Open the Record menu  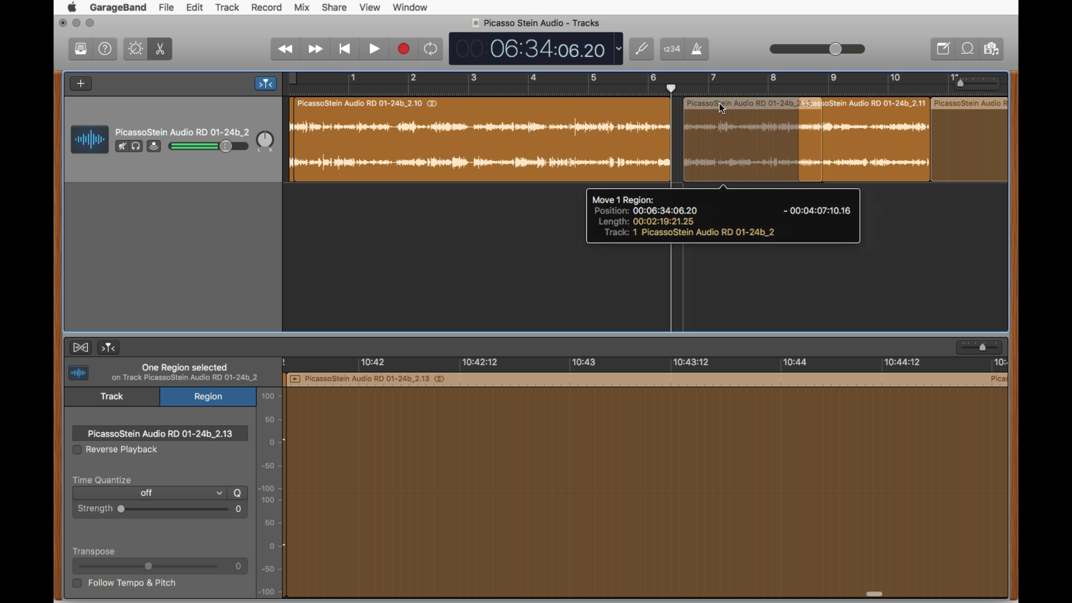click(266, 7)
